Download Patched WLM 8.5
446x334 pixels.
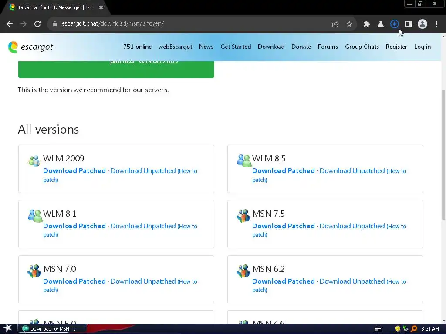284,170
